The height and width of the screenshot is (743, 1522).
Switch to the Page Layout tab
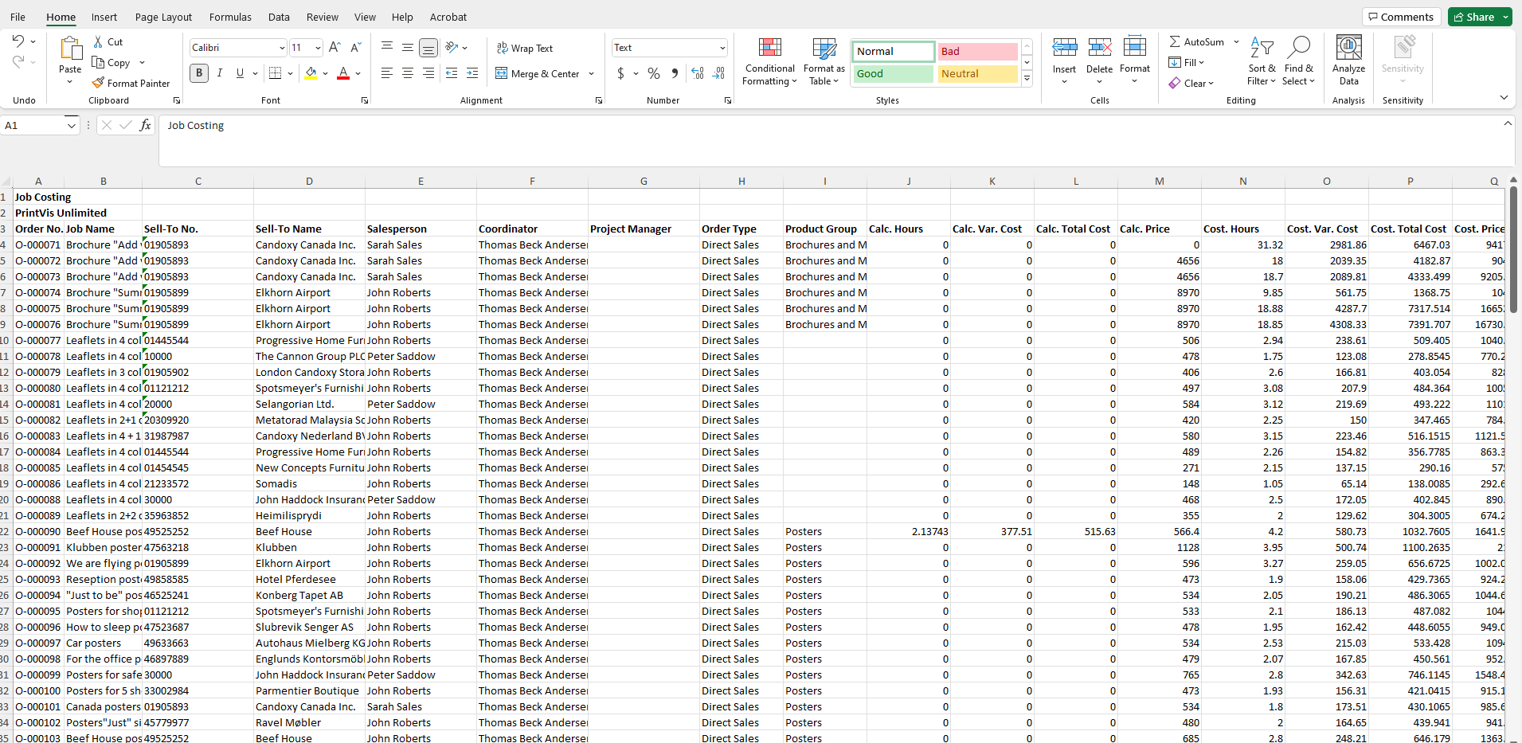click(x=163, y=17)
